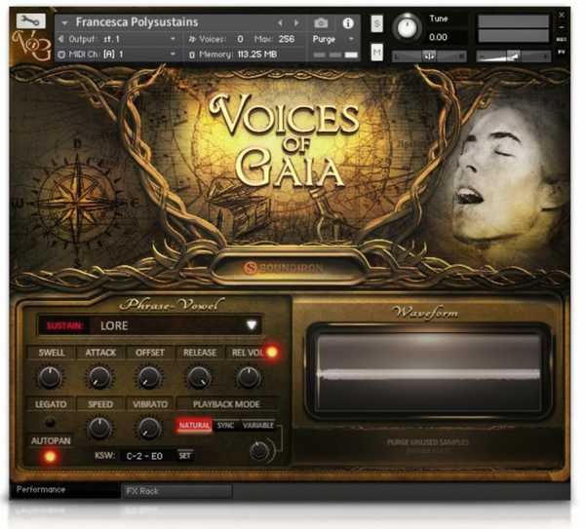The height and width of the screenshot is (529, 585).
Task: Open the wrench instrument edit icon
Action: tap(31, 21)
